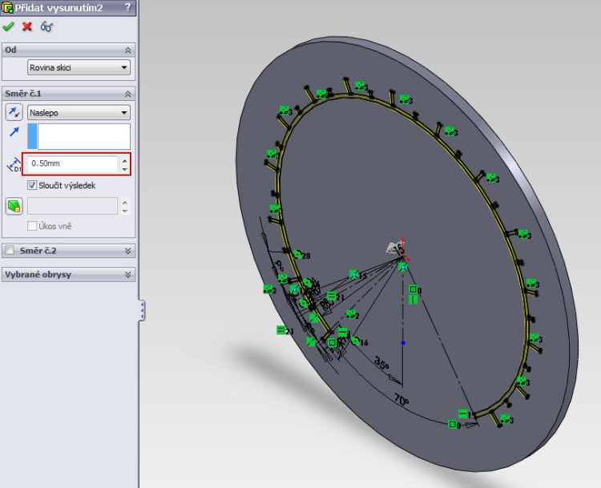
Task: Click the vertical relation icon on centerline
Action: click(413, 300)
